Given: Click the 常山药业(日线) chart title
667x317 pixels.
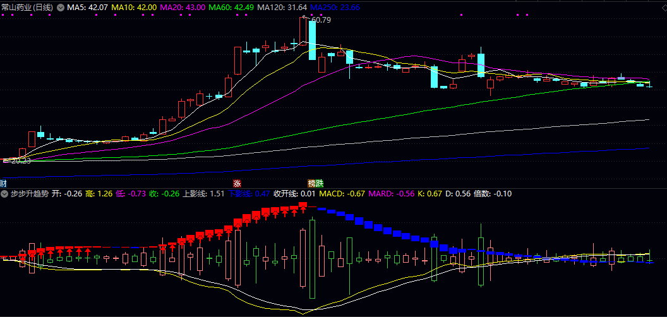Looking at the screenshot, I should click(x=28, y=8).
